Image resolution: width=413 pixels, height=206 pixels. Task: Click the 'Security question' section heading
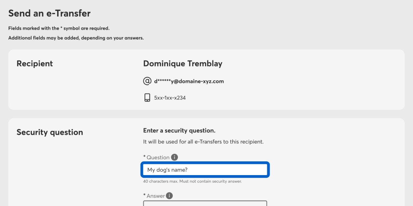point(50,132)
